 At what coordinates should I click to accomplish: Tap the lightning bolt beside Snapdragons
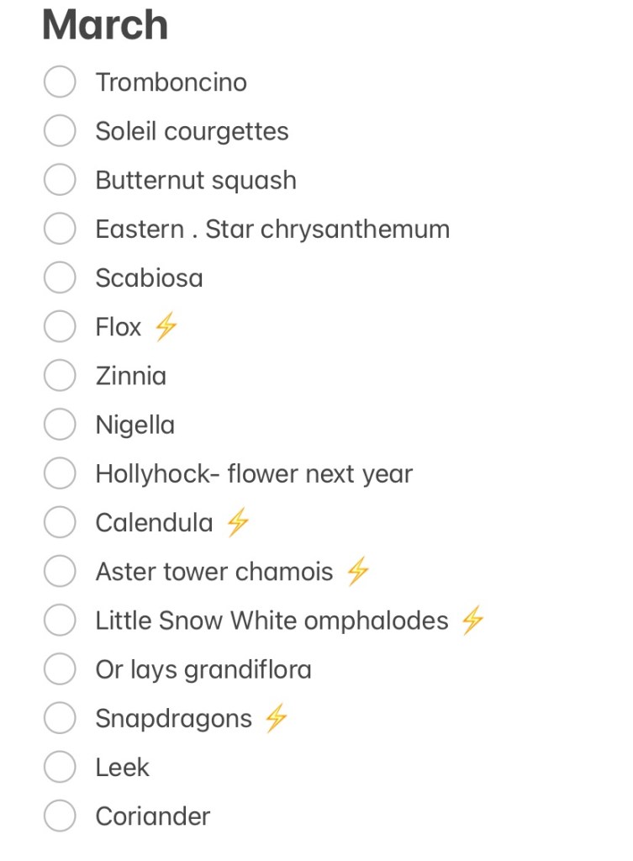[x=277, y=719]
